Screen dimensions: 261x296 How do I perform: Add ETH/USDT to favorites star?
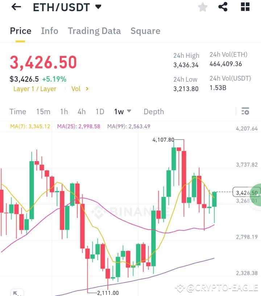coord(203,7)
